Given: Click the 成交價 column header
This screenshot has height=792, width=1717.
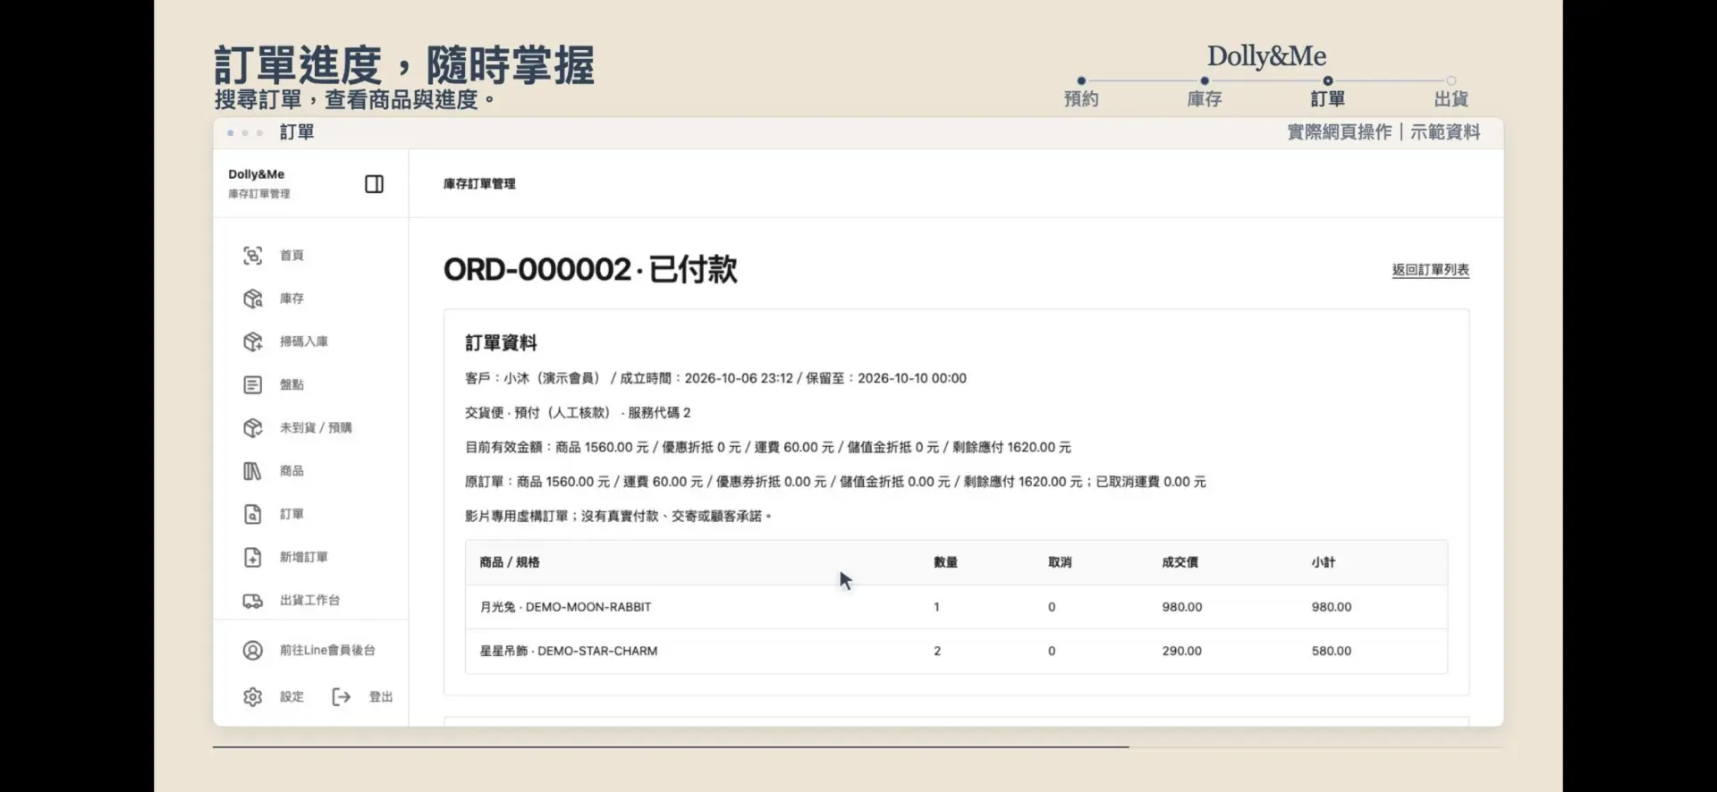Looking at the screenshot, I should (x=1180, y=562).
